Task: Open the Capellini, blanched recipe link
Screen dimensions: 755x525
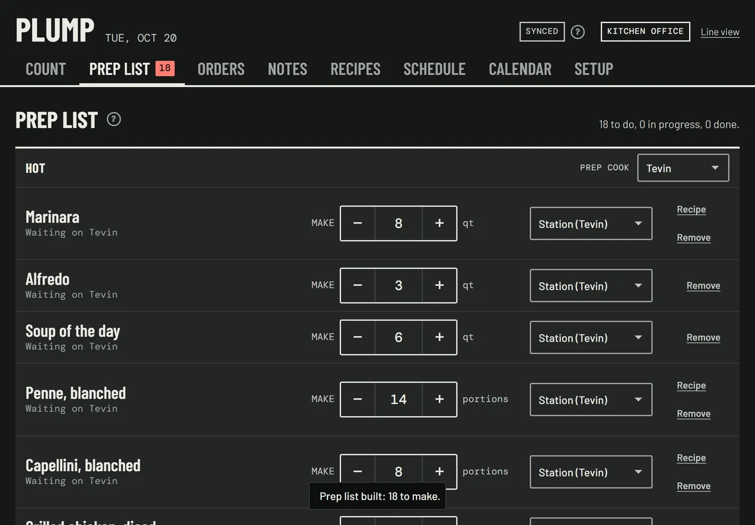Action: (x=692, y=458)
